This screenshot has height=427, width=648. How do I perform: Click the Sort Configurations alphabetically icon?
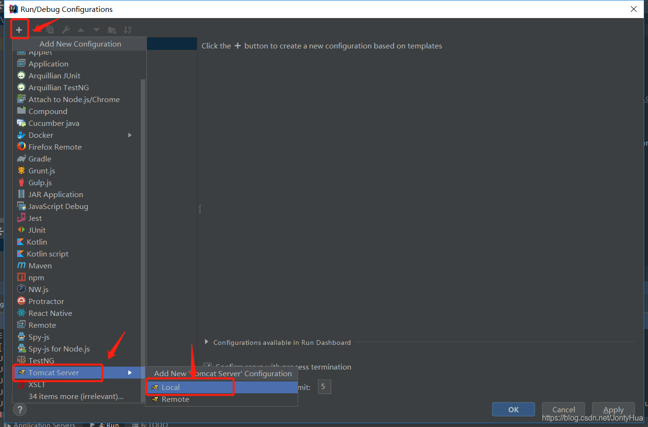click(x=127, y=29)
